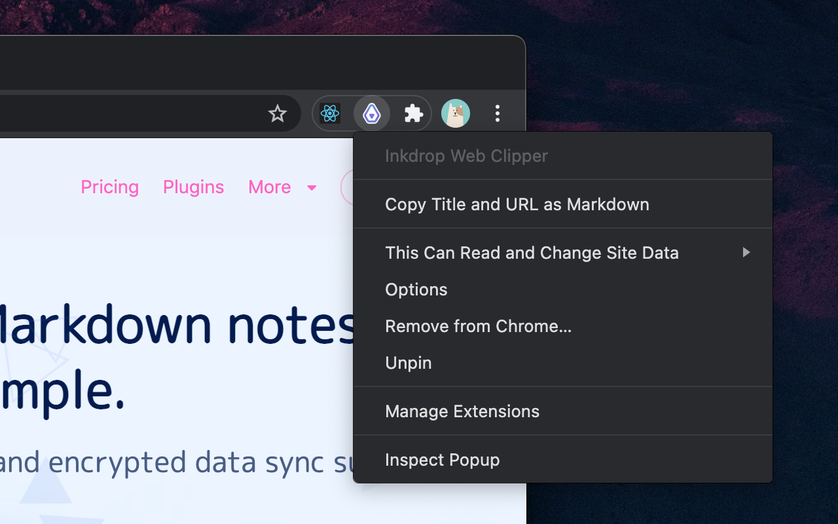Select Options from the context menu
838x524 pixels.
pyautogui.click(x=563, y=290)
